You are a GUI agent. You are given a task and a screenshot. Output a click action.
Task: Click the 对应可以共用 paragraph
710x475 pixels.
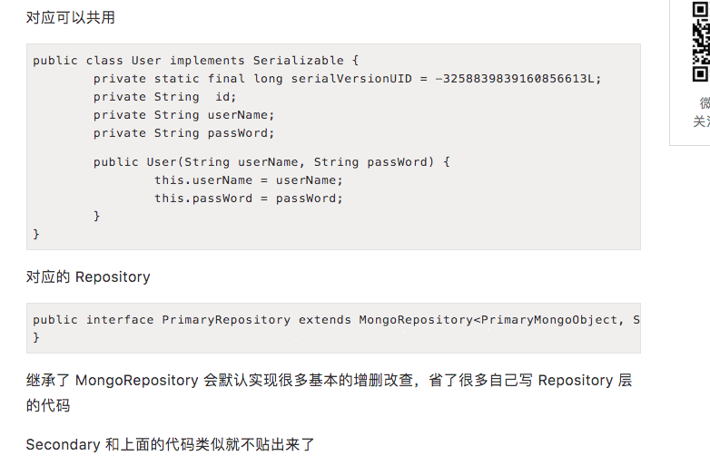coord(71,17)
